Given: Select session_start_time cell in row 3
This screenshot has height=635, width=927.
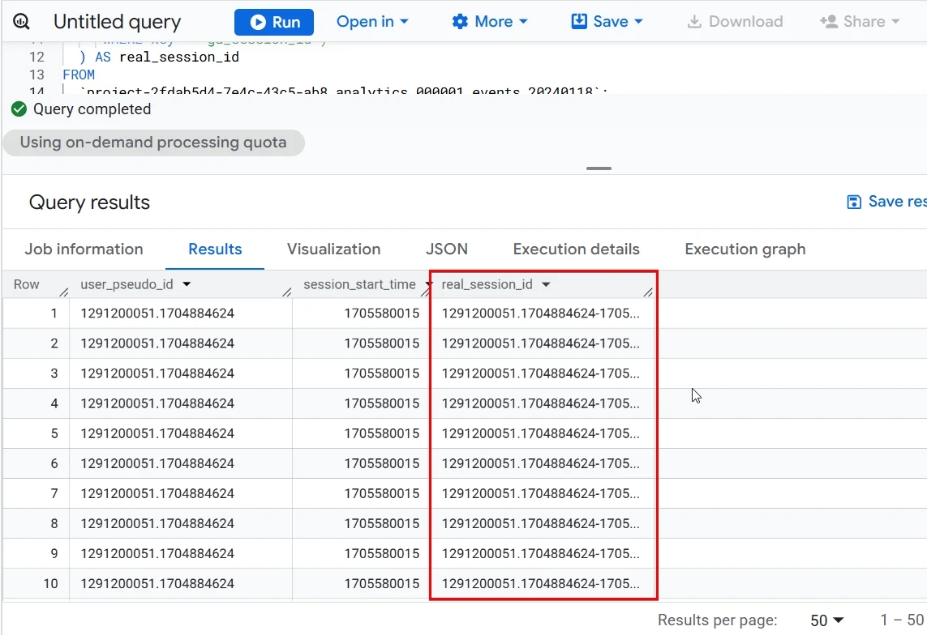Looking at the screenshot, I should [x=361, y=373].
